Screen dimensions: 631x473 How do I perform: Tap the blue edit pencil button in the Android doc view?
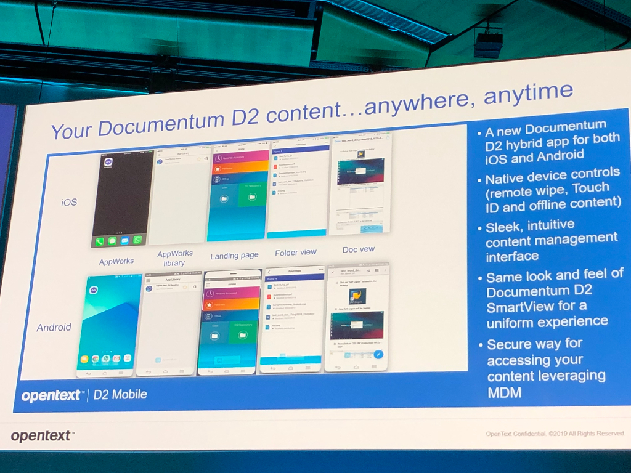point(378,354)
